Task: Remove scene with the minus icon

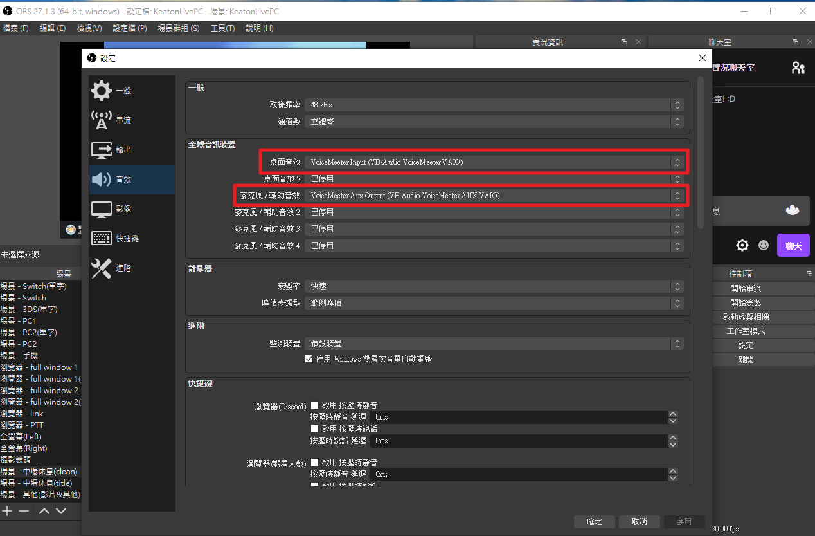Action: tap(24, 511)
